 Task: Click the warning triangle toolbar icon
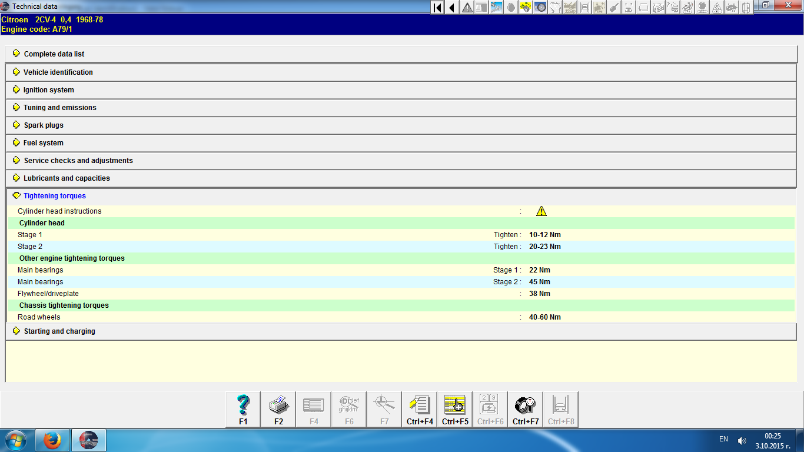tap(467, 8)
